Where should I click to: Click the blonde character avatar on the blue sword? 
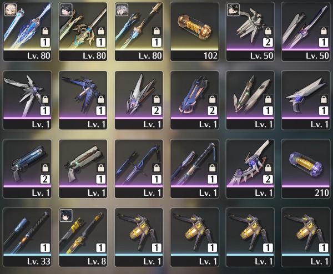pyautogui.click(x=11, y=10)
